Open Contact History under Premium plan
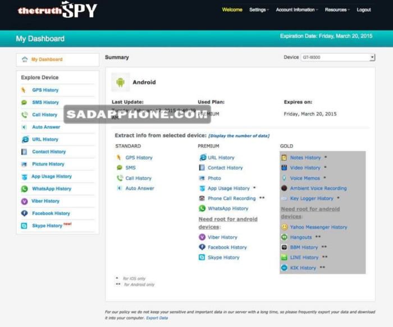Image resolution: width=393 pixels, height=327 pixels. pos(225,168)
